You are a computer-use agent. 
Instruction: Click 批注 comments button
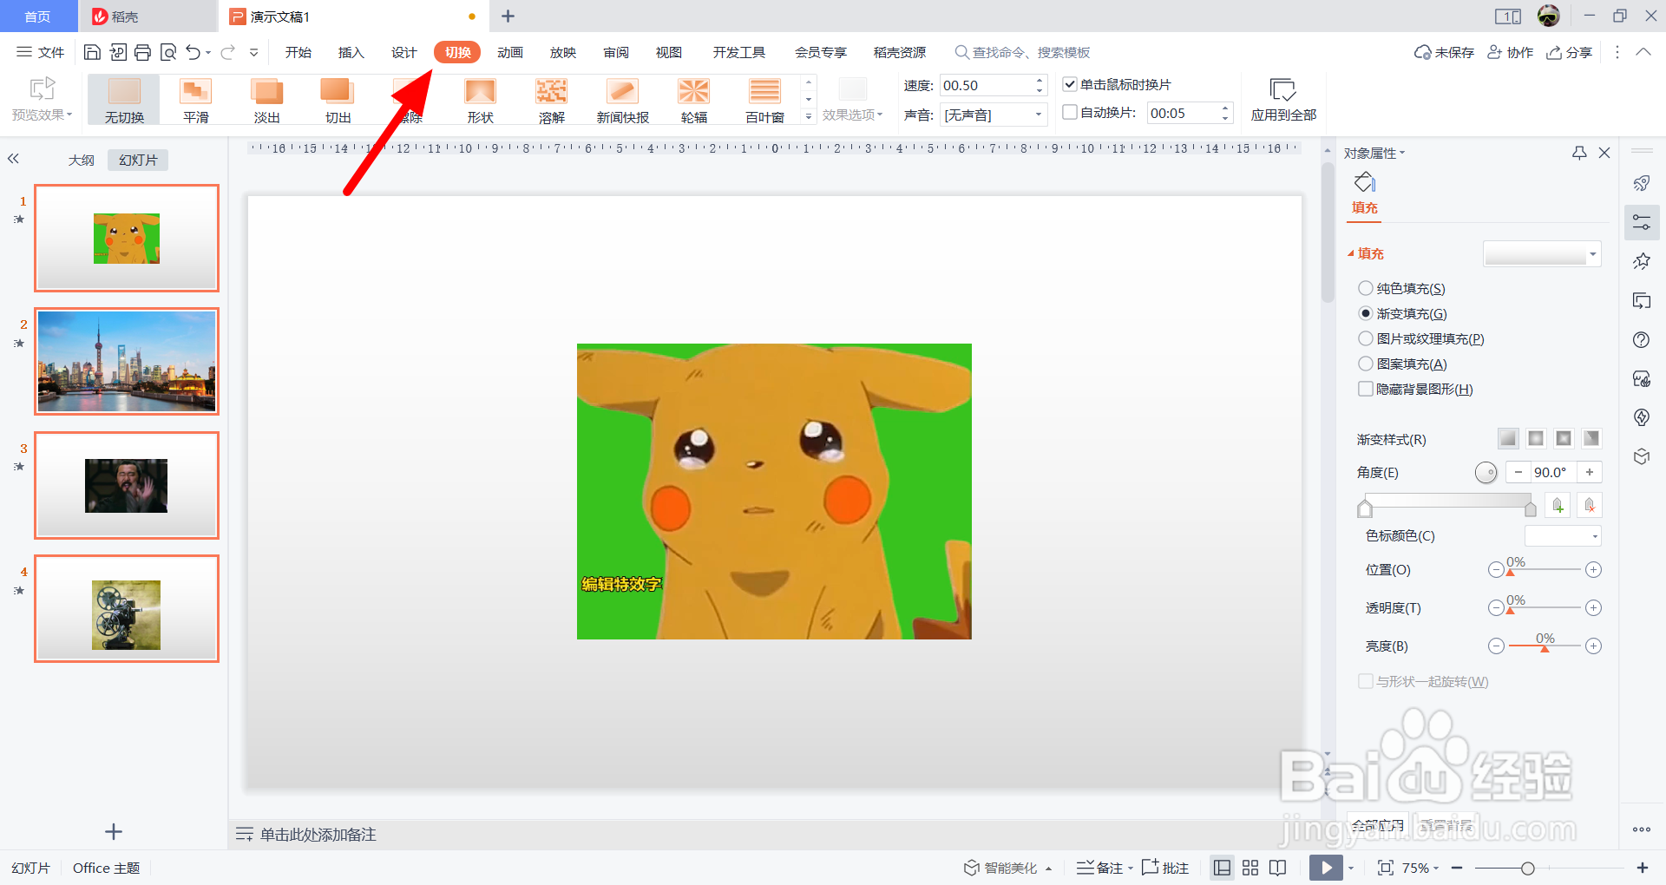[x=1165, y=868]
